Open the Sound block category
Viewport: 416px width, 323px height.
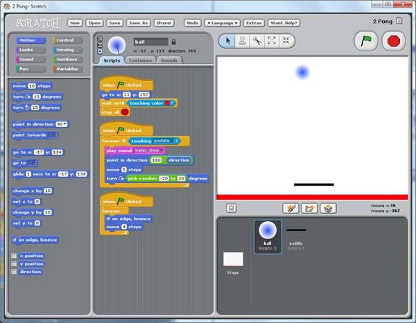[x=31, y=60]
